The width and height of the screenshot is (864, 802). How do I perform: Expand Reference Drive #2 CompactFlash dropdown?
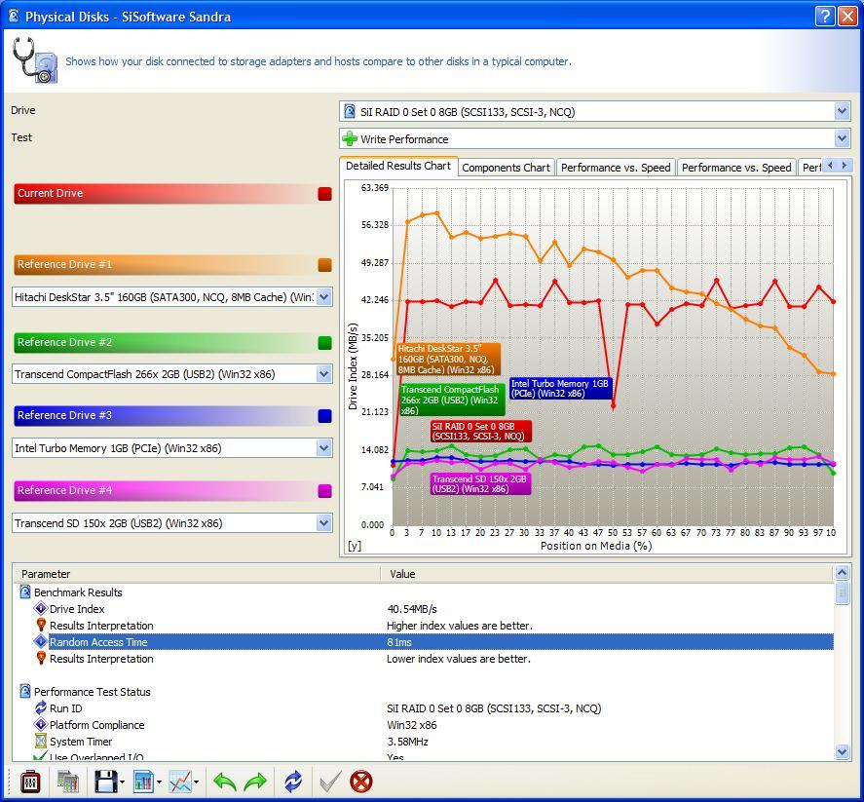[324, 374]
